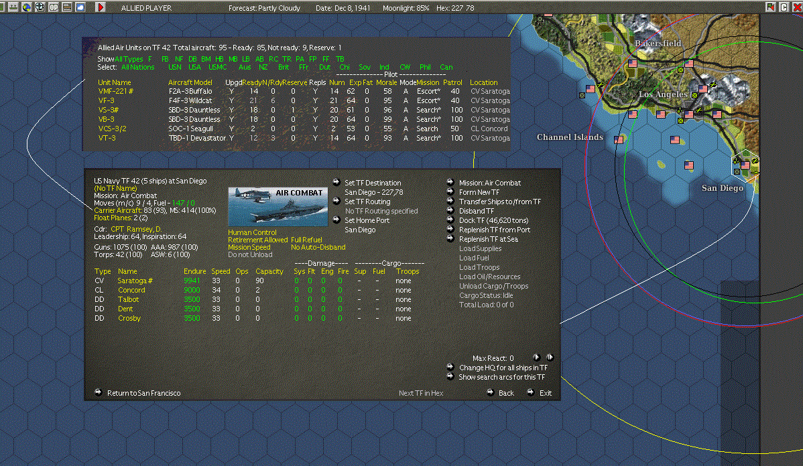This screenshot has width=803, height=466.
Task: Click arrow beside Replenish TF from Port
Action: pos(450,229)
